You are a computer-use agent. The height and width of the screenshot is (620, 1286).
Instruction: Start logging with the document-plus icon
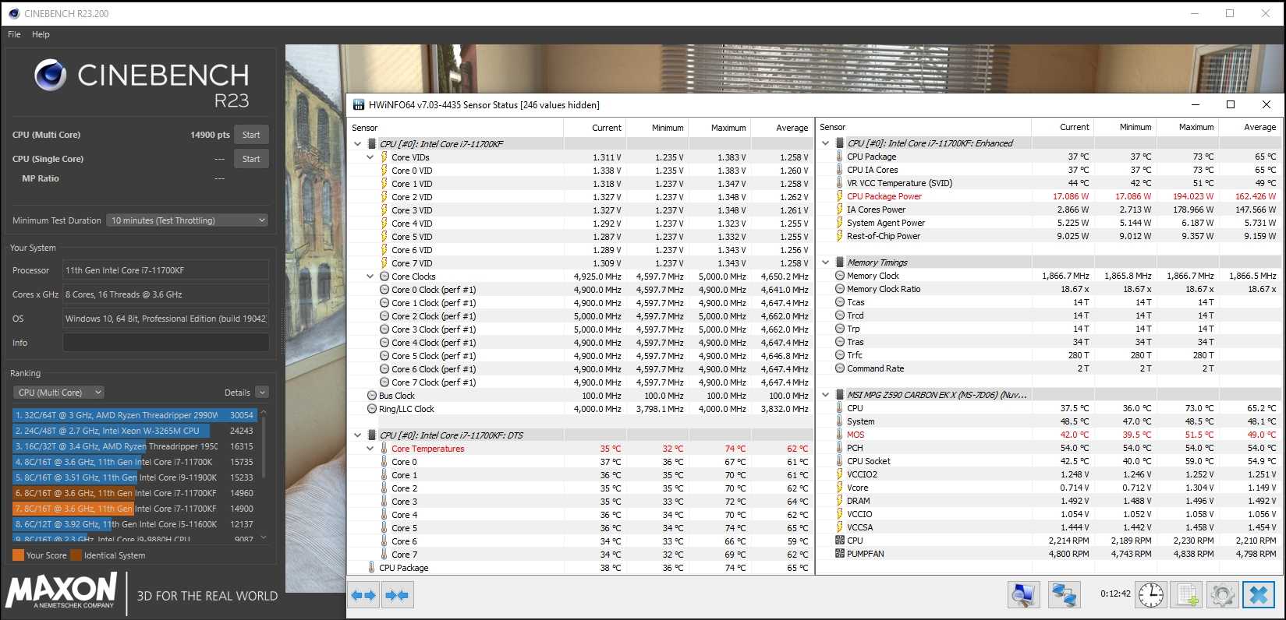(1186, 595)
